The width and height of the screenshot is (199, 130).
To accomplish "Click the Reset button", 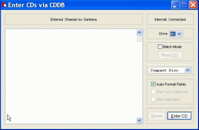I will coord(157,116).
